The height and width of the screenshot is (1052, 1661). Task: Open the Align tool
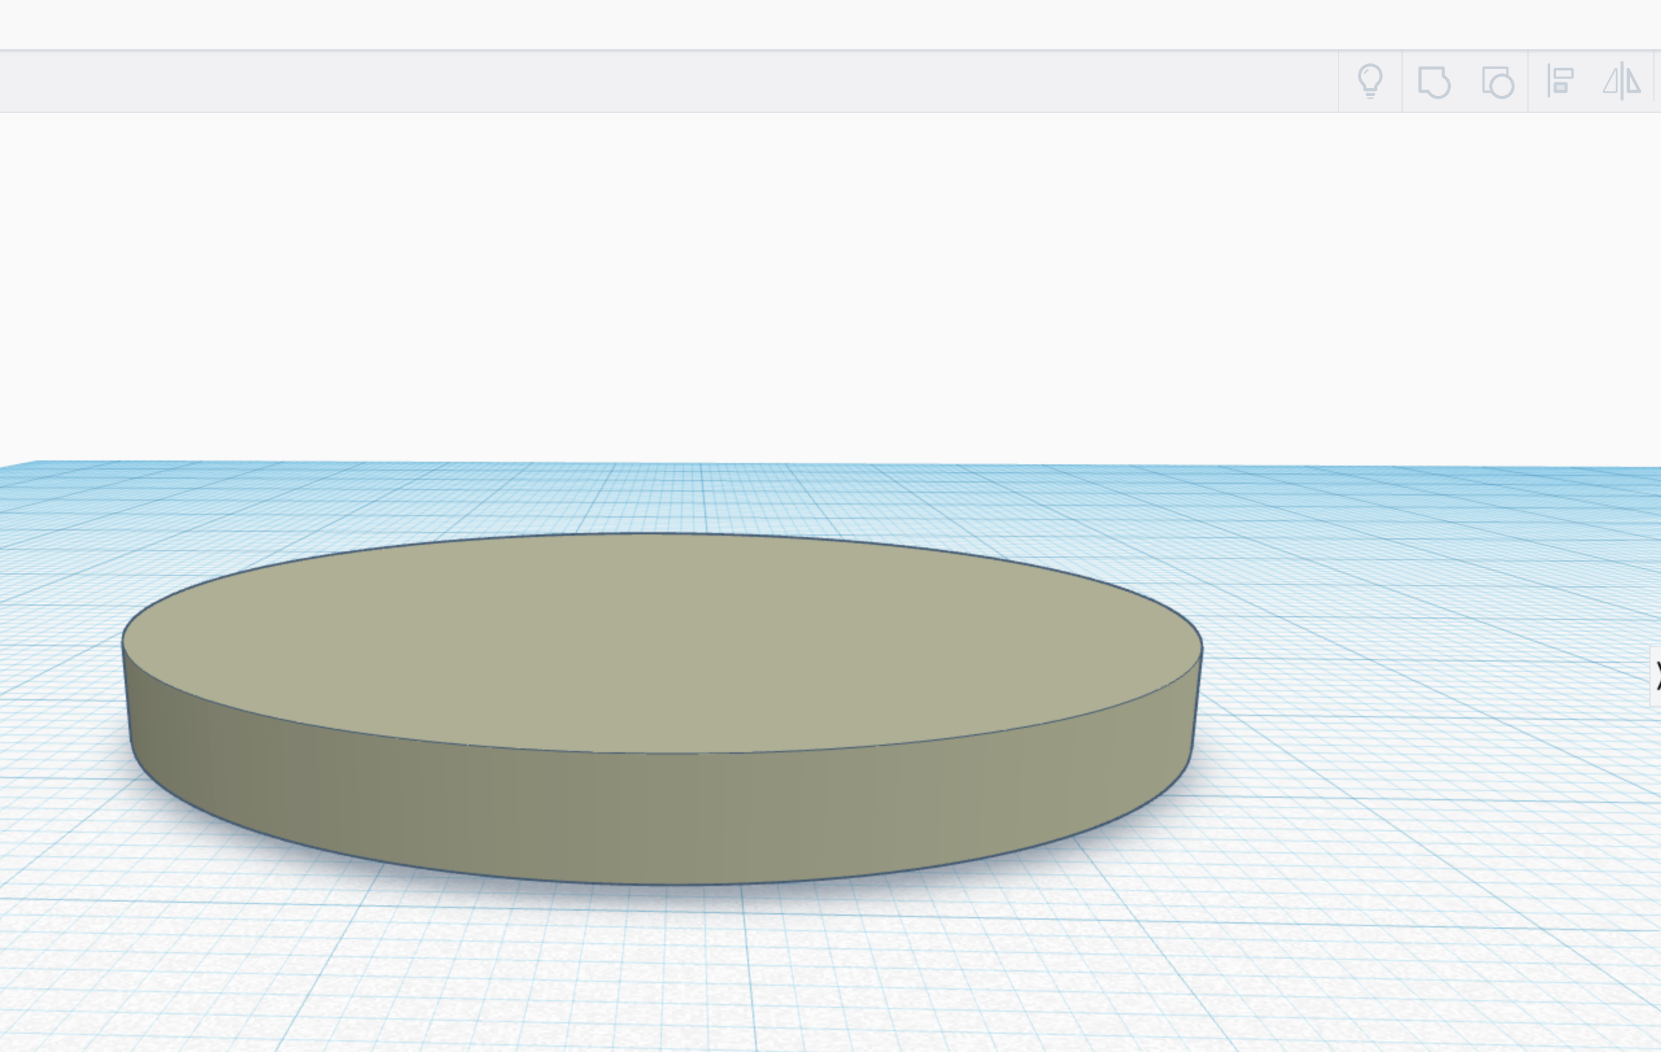[1560, 81]
